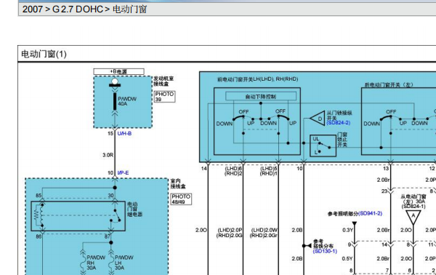
Task: Click relay terminal 86
Action: point(39,236)
